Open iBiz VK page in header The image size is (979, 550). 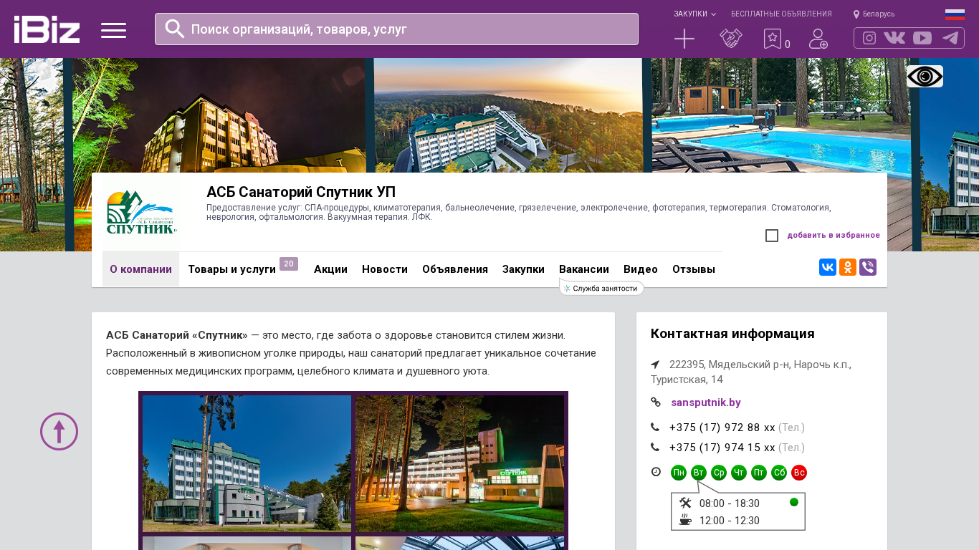(x=894, y=38)
